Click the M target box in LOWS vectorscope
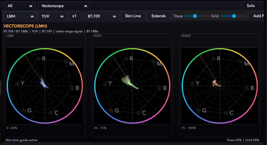Image resolution: width=267 pixels, height=145 pixels. tap(66, 61)
